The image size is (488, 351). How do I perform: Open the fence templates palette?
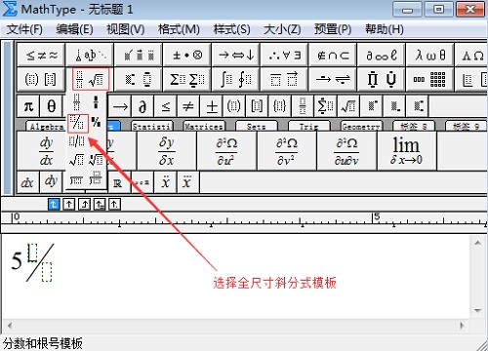[41, 79]
